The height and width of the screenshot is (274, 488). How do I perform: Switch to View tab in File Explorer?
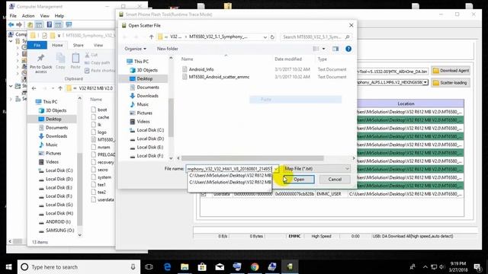98,46
